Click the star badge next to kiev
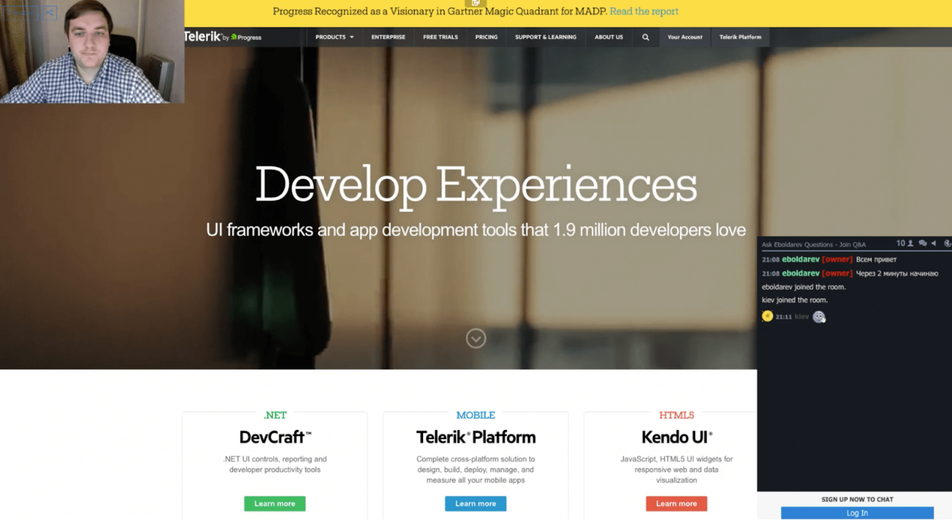 point(767,316)
